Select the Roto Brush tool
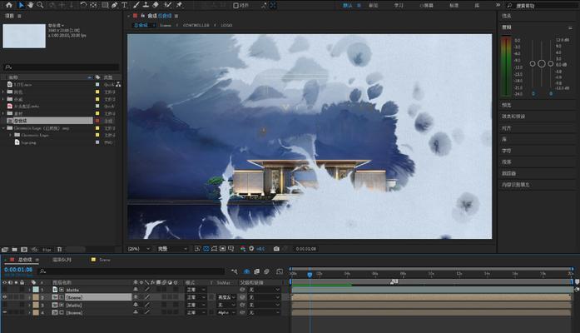This screenshot has width=580, height=333. point(168,5)
